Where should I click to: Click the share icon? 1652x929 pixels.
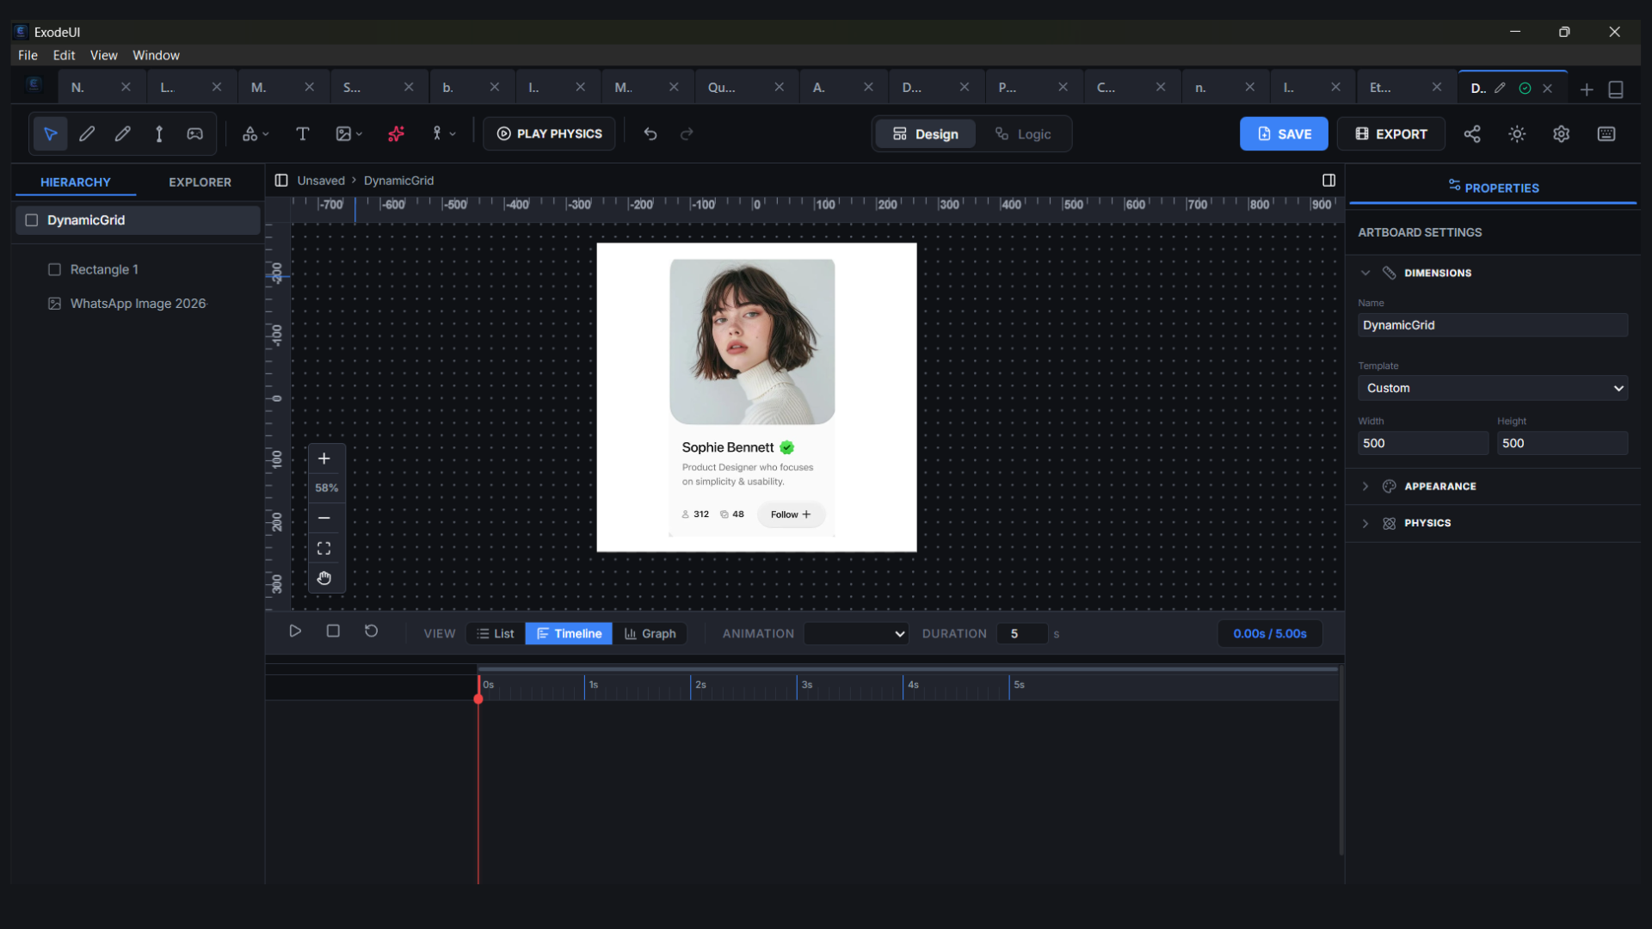pos(1472,133)
